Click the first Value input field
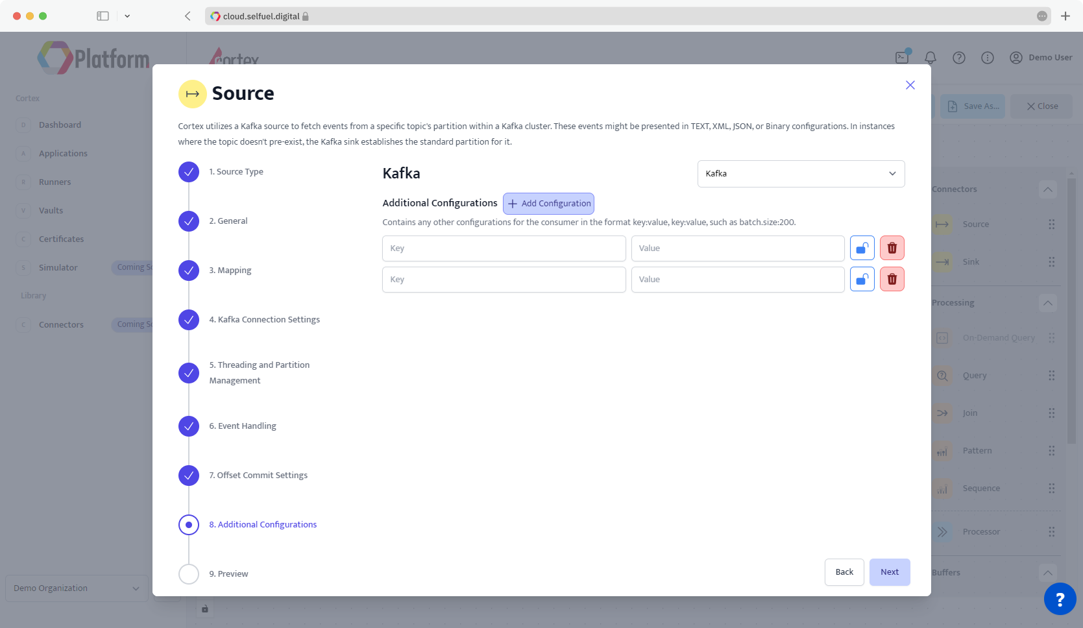 click(x=738, y=248)
